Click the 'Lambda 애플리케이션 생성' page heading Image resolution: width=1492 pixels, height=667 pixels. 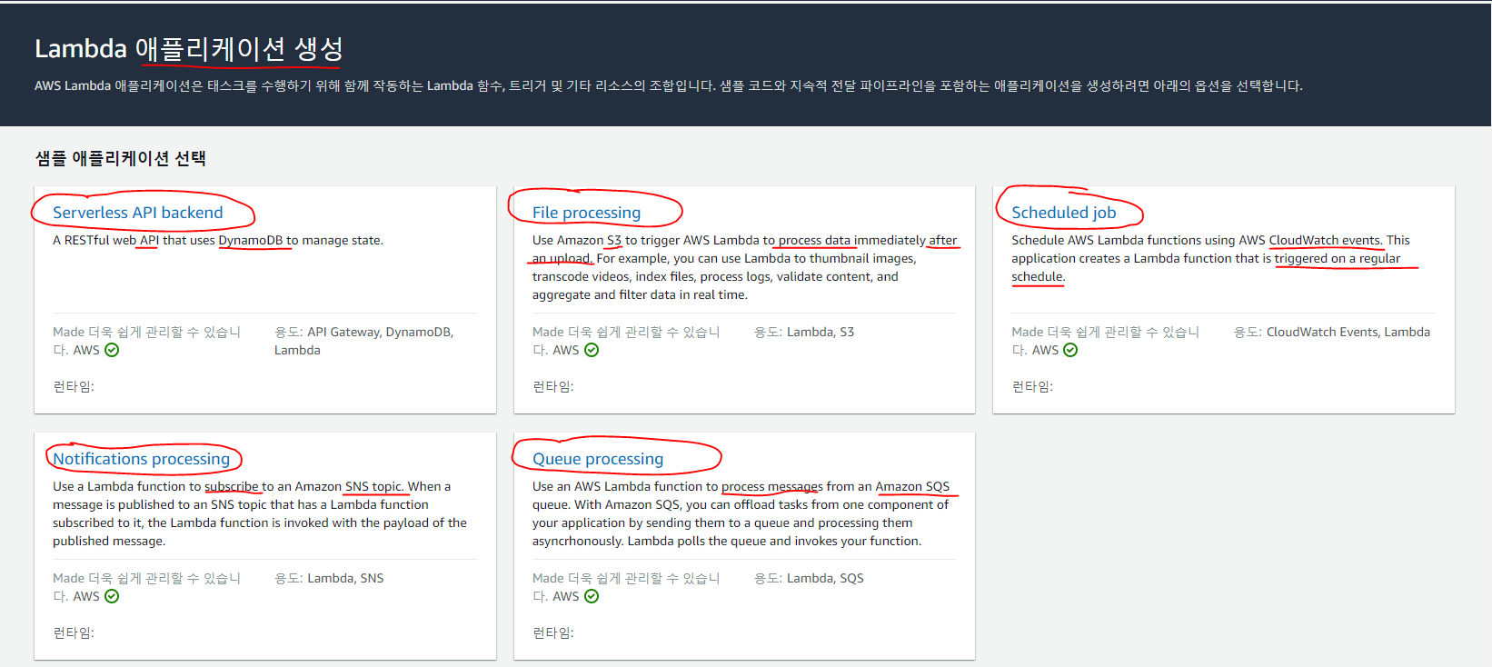(x=189, y=48)
